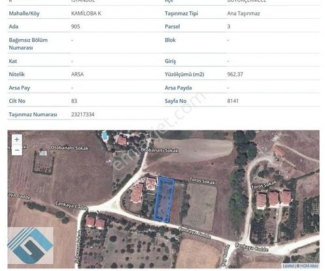
Task: Zoom out the map with minus button
Action: pos(17,150)
